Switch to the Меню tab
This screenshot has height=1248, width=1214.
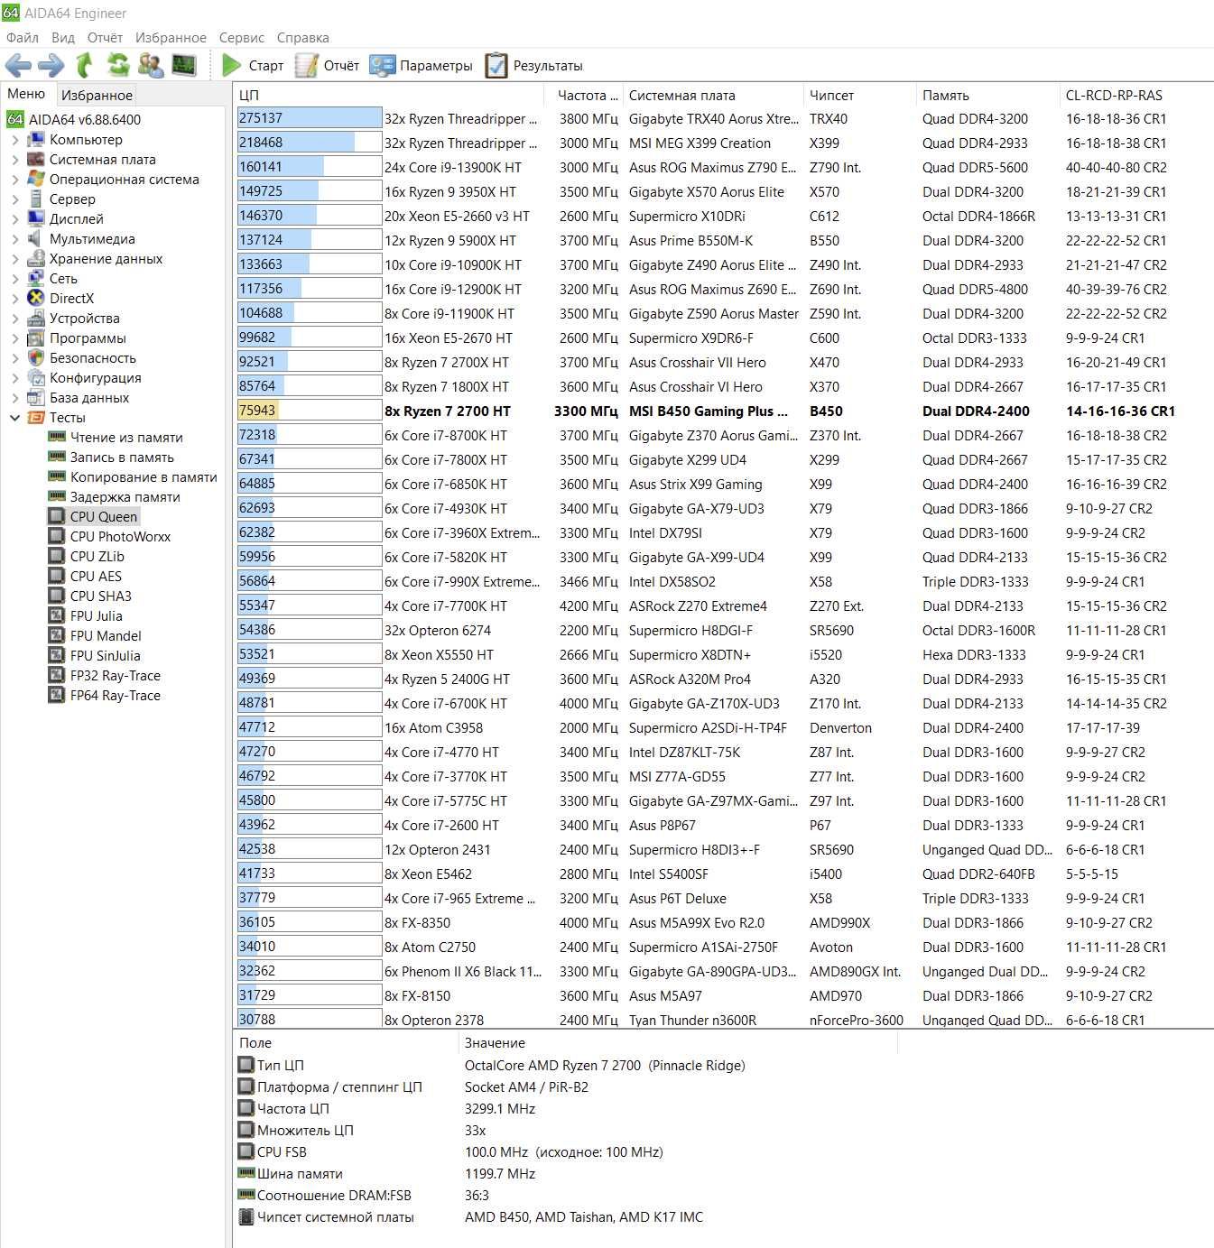tap(26, 94)
